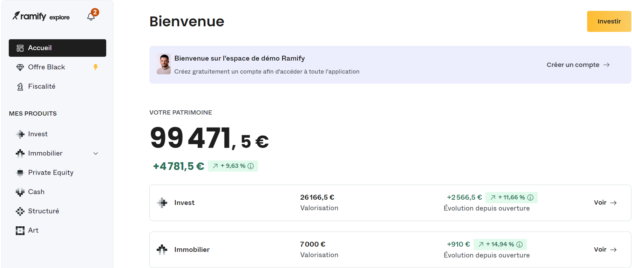Open the notifications bell icon
The height and width of the screenshot is (268, 632).
click(x=91, y=16)
